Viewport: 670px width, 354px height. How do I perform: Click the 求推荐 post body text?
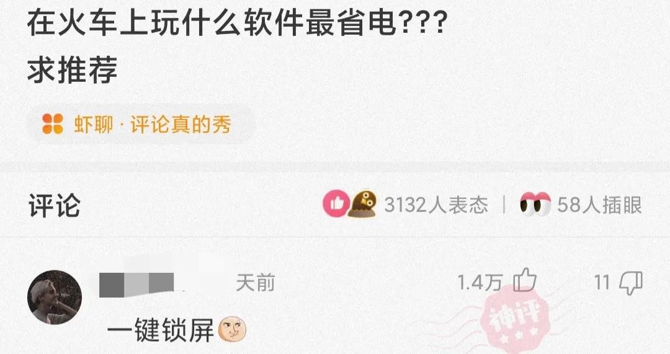point(72,69)
